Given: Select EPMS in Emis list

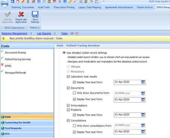Looking at the screenshot, I should (x=8, y=66).
